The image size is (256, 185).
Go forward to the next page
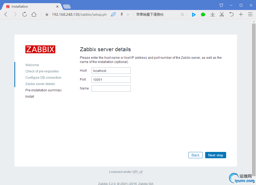(x=15, y=14)
